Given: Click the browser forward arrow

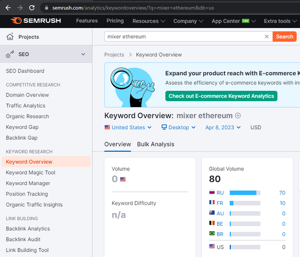Looking at the screenshot, I should [x=20, y=8].
